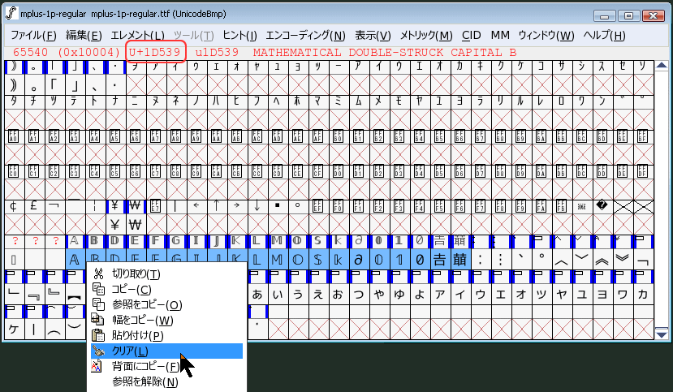Screen dimensions: 673x392
Task: Select the large 」 closing bracket glyph cell
Action: [74, 85]
